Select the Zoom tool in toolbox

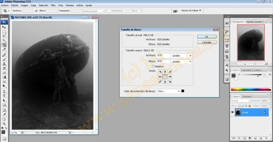click(x=4, y=124)
